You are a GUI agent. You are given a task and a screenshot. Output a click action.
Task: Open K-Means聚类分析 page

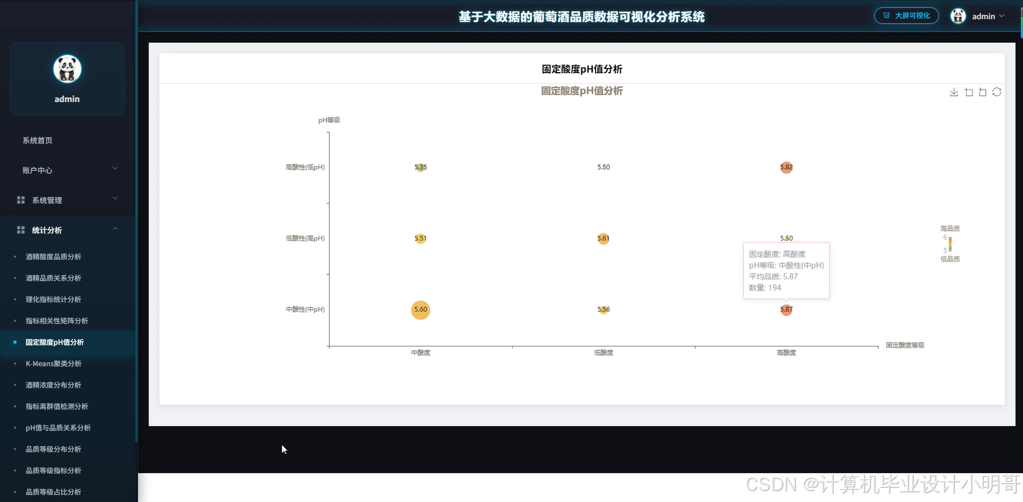tap(53, 363)
